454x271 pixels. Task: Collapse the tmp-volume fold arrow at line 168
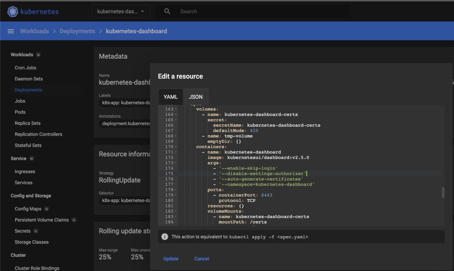176,136
